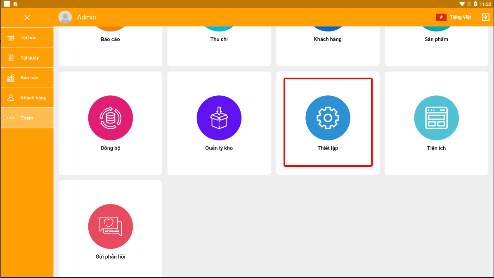Open the Tiện ích utilities icon

pyautogui.click(x=436, y=118)
